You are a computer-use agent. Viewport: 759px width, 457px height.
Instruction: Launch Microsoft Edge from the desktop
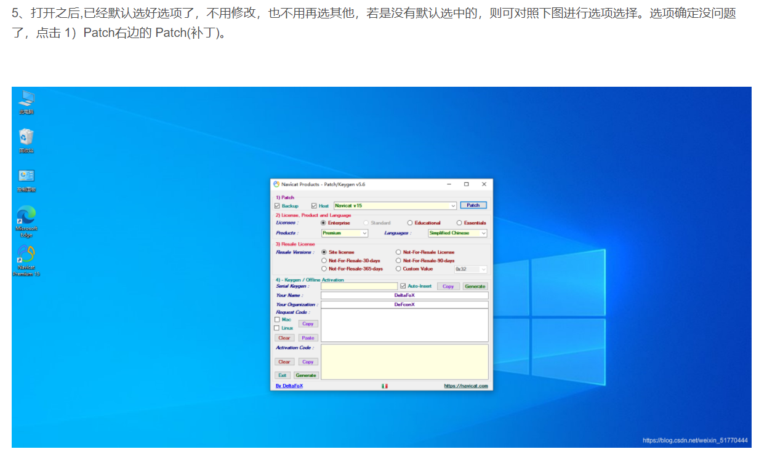point(26,221)
